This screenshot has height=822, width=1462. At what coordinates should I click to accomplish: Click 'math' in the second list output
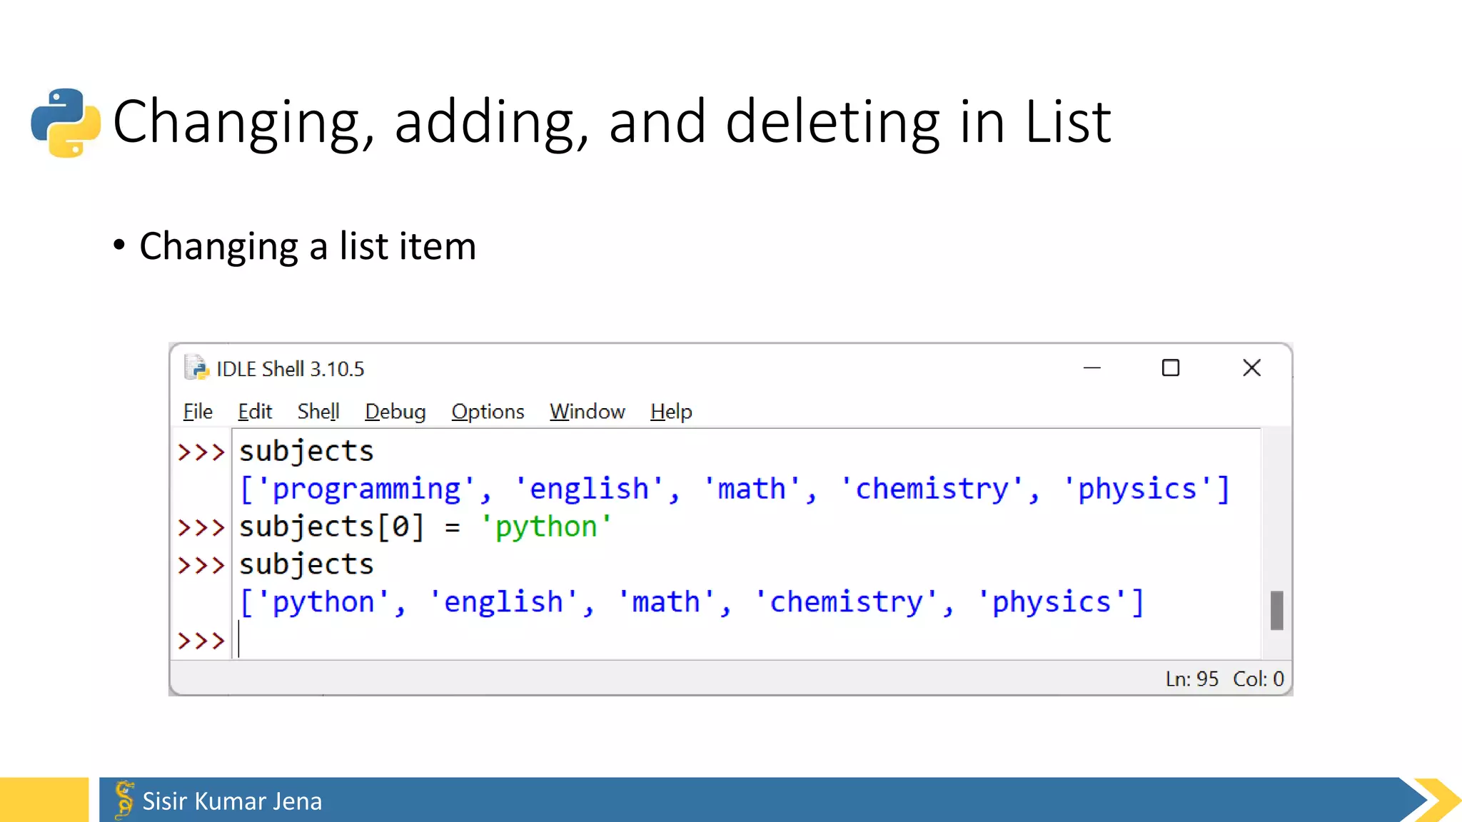point(666,603)
